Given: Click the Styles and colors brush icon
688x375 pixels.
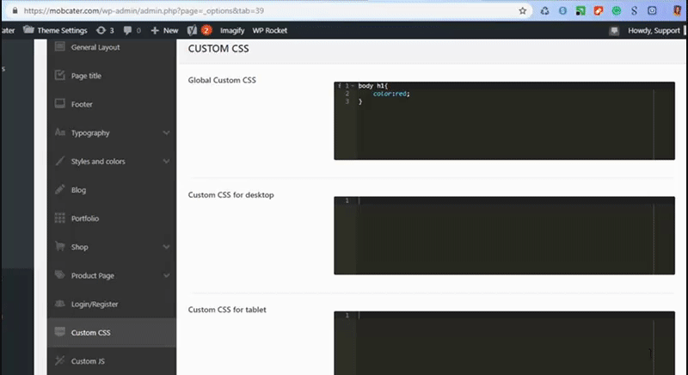Looking at the screenshot, I should [x=59, y=161].
